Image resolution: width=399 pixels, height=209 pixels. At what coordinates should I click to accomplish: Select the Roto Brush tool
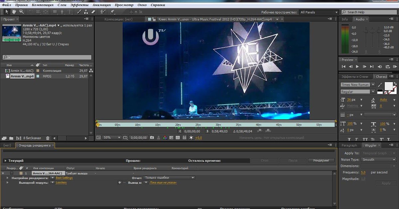pos(103,12)
